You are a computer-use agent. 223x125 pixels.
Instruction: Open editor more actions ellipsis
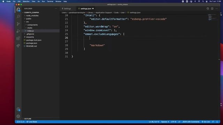[216, 9]
